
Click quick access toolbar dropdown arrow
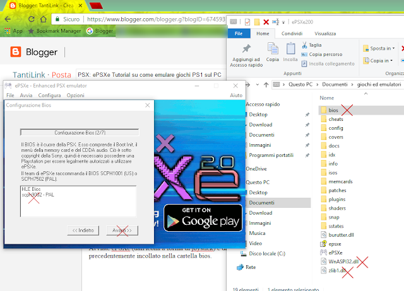(283, 23)
